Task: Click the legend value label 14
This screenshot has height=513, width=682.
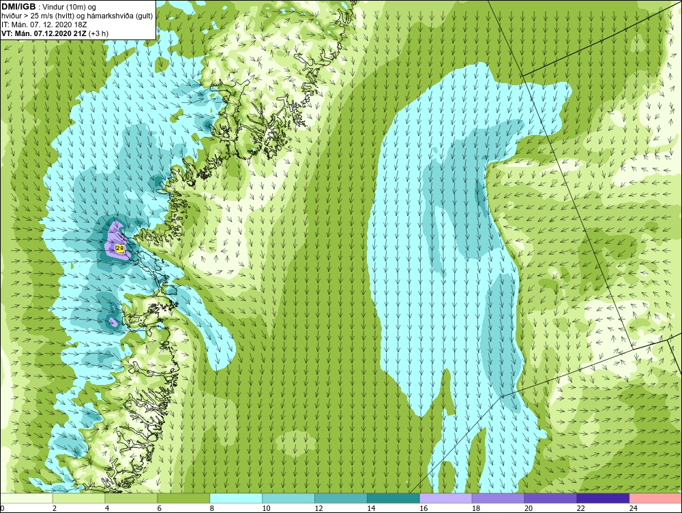Action: (371, 508)
